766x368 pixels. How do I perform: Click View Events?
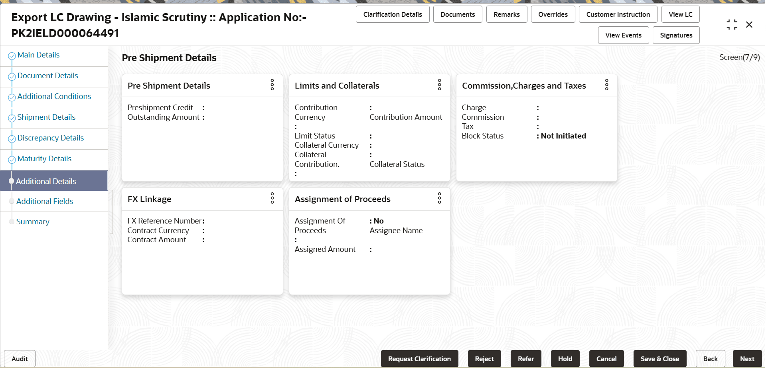pos(623,35)
